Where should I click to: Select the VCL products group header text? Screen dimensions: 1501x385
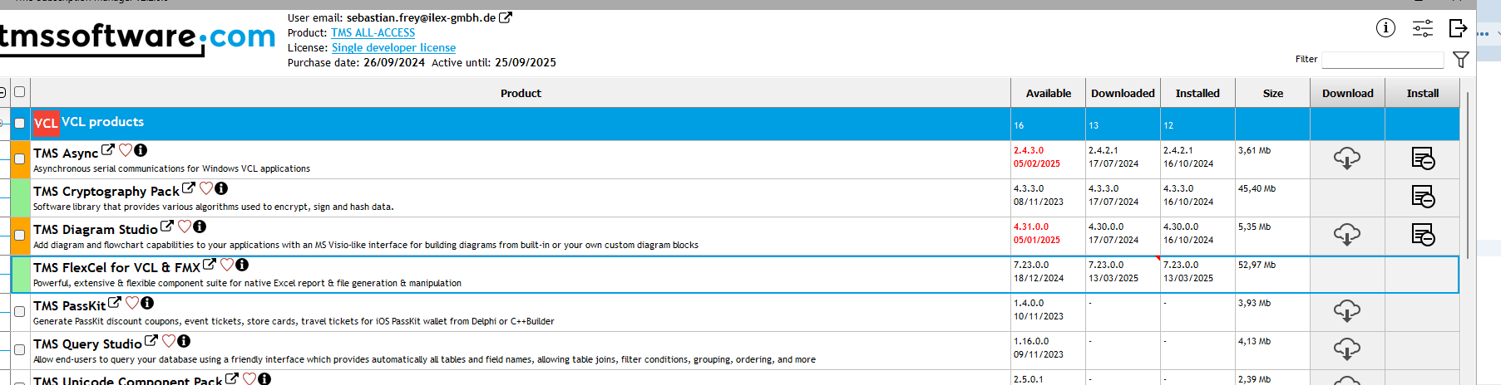pyautogui.click(x=102, y=122)
